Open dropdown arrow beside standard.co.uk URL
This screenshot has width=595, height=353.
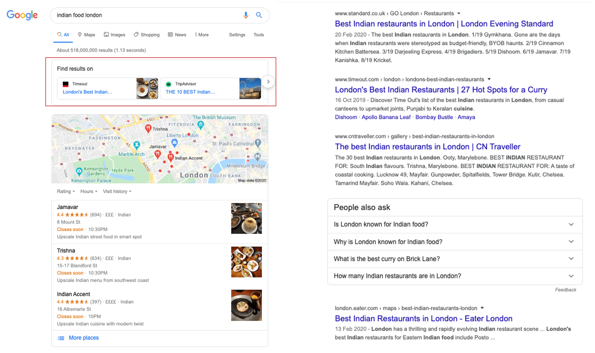(459, 13)
